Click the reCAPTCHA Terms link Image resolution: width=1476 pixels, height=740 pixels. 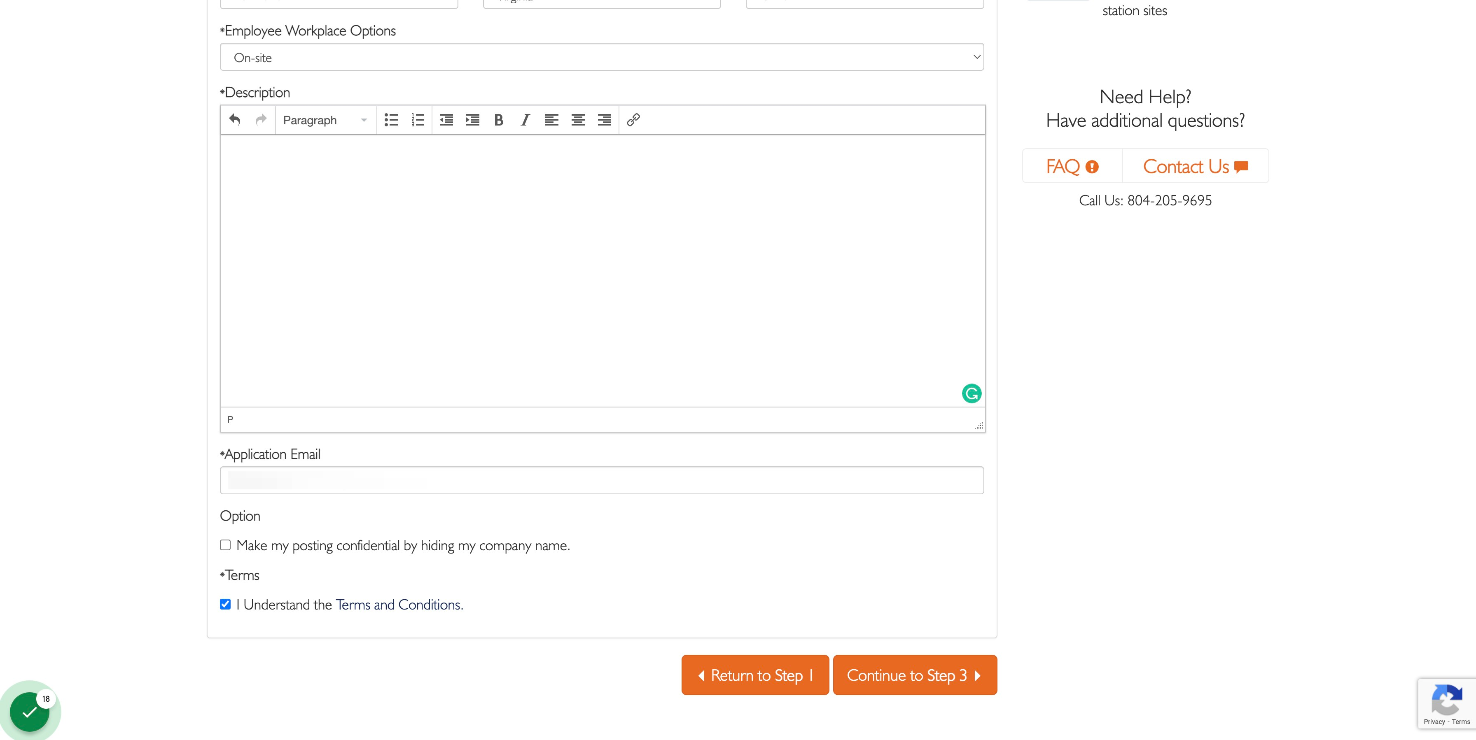click(1461, 721)
